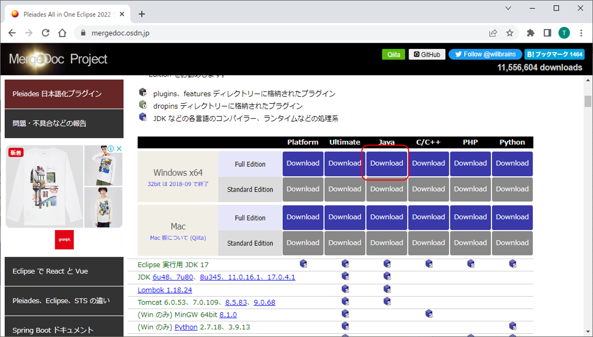This screenshot has width=593, height=337.
Task: Click JDK icon in Platform column, Eclipse JDK 17 row
Action: coord(303,263)
